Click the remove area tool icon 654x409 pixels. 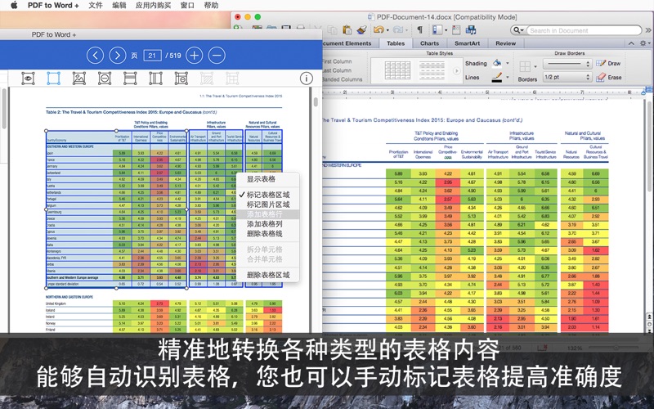click(105, 78)
